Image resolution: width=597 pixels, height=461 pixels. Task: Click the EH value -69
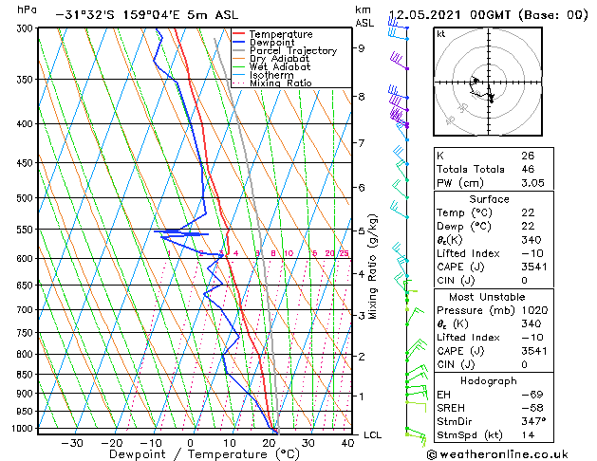pyautogui.click(x=532, y=395)
